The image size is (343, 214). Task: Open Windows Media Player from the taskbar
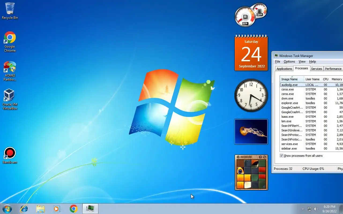click(x=57, y=209)
